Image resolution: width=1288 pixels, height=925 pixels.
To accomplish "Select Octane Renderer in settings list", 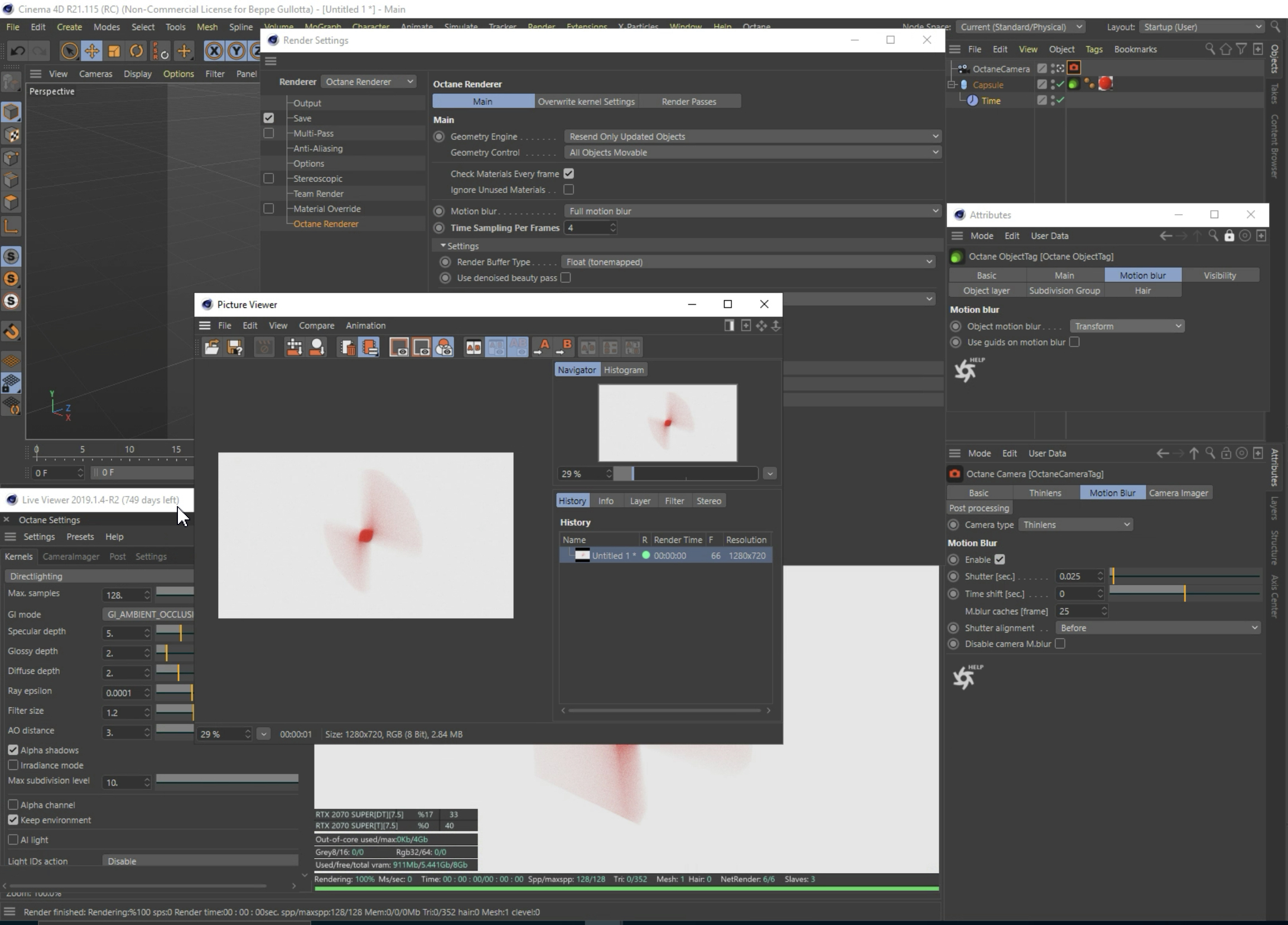I will [x=325, y=224].
